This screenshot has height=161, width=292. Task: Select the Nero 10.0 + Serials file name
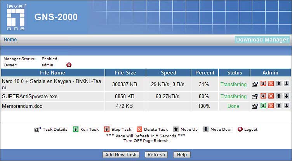point(51,84)
